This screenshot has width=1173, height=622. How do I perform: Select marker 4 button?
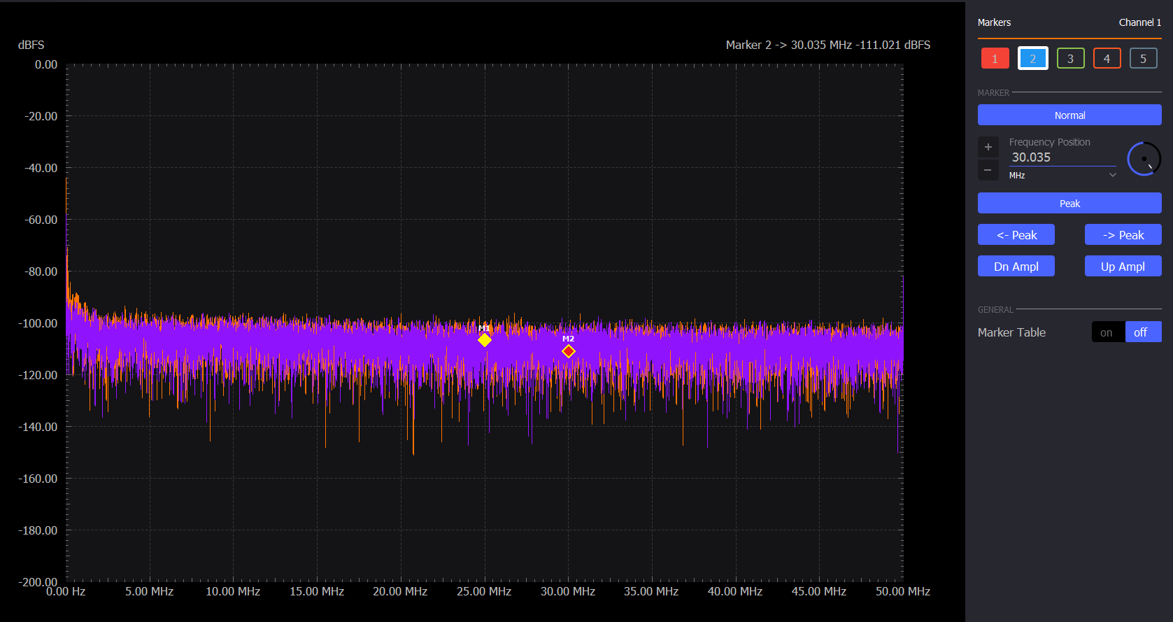pyautogui.click(x=1107, y=58)
